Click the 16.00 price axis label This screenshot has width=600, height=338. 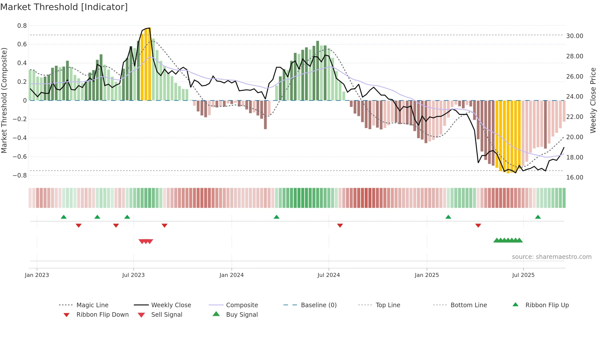pos(575,178)
